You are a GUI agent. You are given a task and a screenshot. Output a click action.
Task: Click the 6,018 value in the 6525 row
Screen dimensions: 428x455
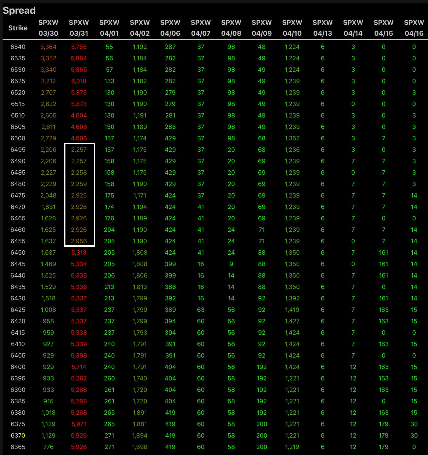79,81
